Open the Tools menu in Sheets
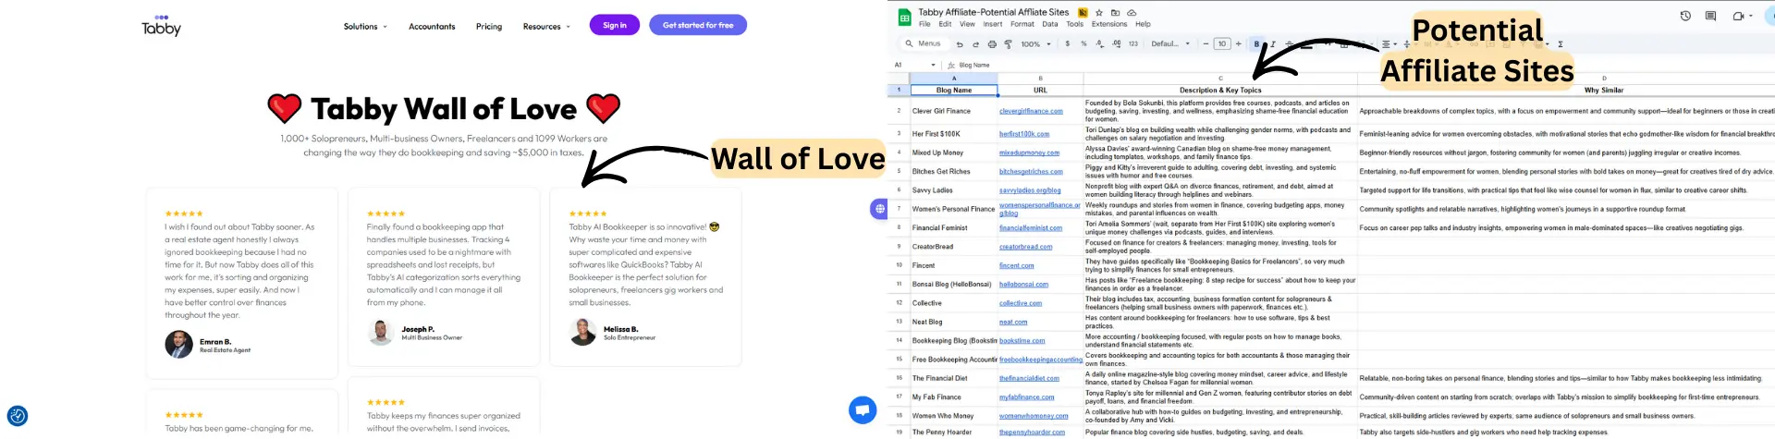1775x439 pixels. coord(1074,24)
